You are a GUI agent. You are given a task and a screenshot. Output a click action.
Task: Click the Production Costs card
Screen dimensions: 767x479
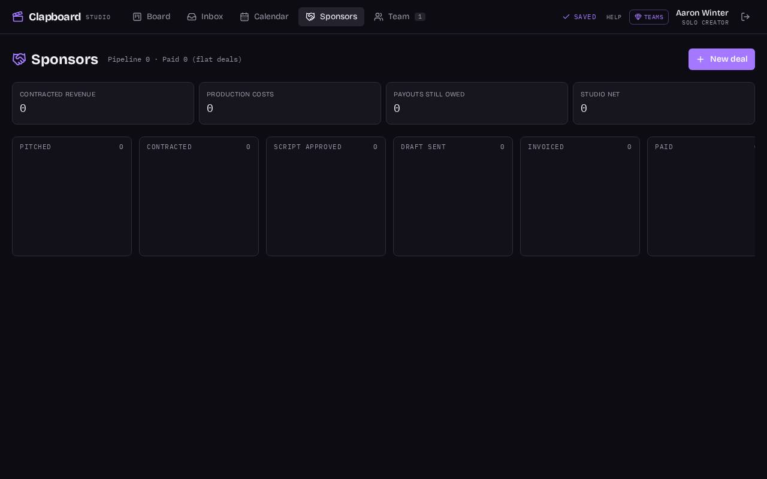click(290, 103)
